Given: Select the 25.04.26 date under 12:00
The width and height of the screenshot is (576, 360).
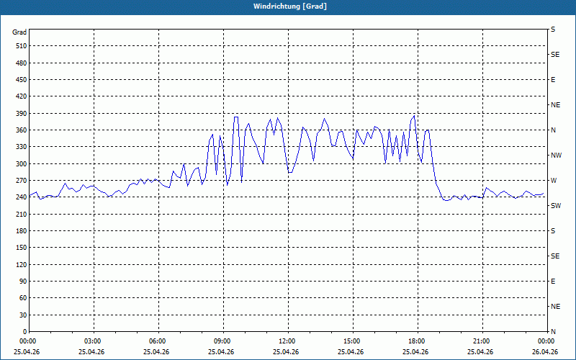Looking at the screenshot, I should (286, 352).
